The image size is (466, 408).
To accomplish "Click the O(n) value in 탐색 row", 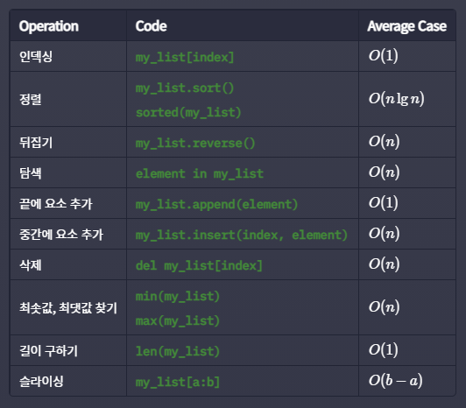I will (x=384, y=172).
